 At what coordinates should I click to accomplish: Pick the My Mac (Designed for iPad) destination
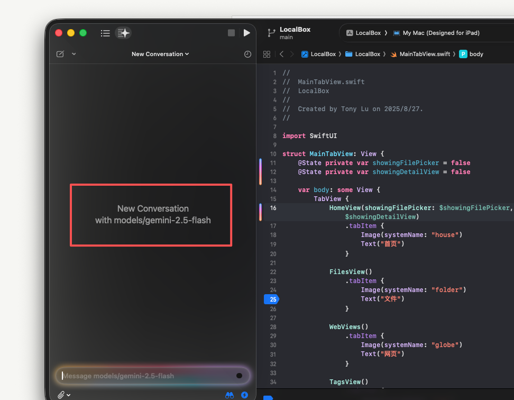(x=436, y=33)
